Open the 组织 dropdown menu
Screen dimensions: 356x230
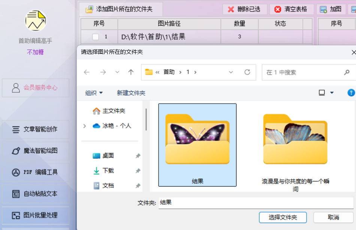pos(94,93)
